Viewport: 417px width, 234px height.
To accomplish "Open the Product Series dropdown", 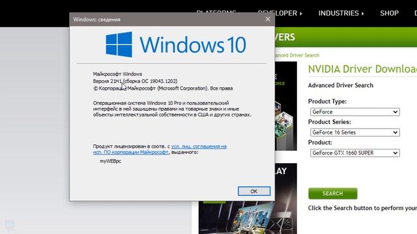I will pyautogui.click(x=354, y=132).
